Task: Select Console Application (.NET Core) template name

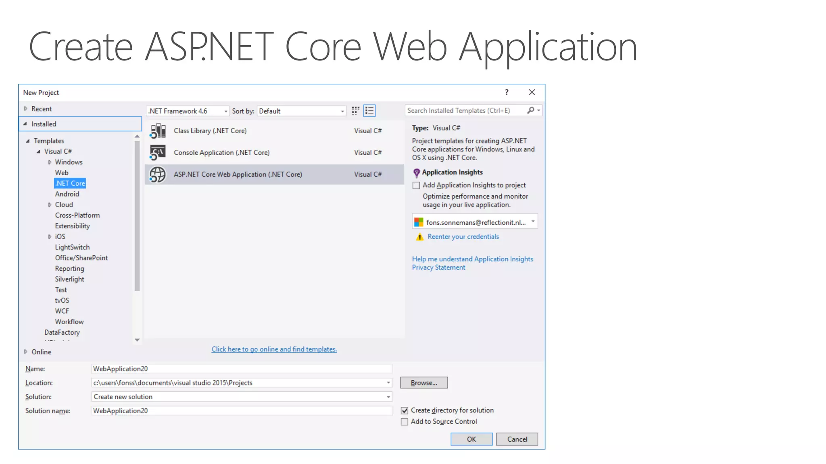Action: [x=222, y=153]
